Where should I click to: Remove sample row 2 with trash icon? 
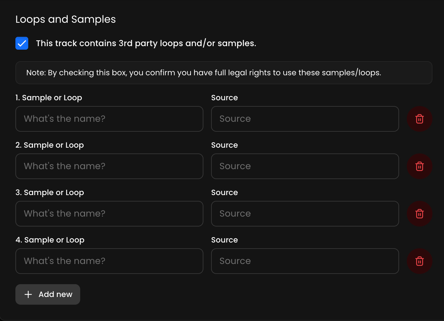click(x=419, y=166)
